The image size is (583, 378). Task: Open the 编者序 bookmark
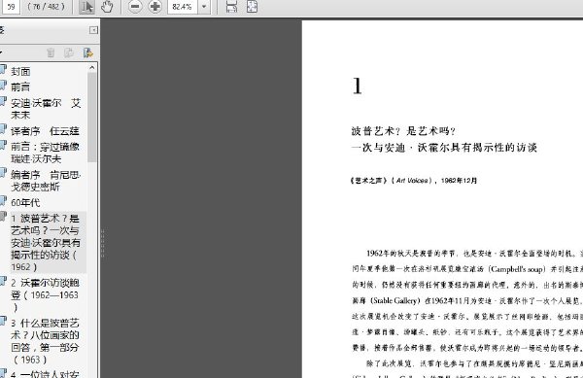(46, 181)
